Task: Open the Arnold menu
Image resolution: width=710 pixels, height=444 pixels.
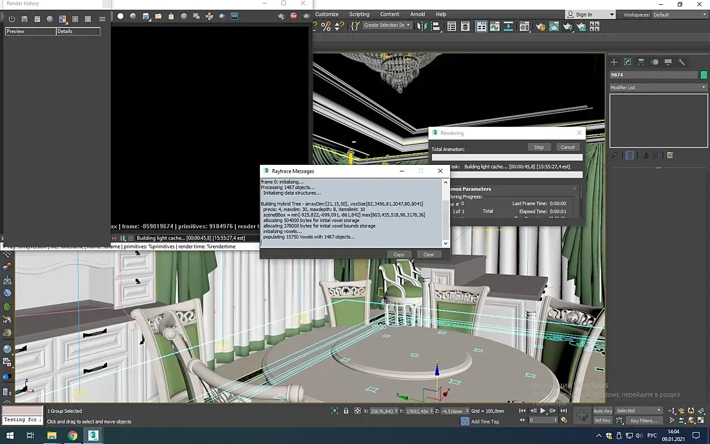Action: [x=418, y=14]
